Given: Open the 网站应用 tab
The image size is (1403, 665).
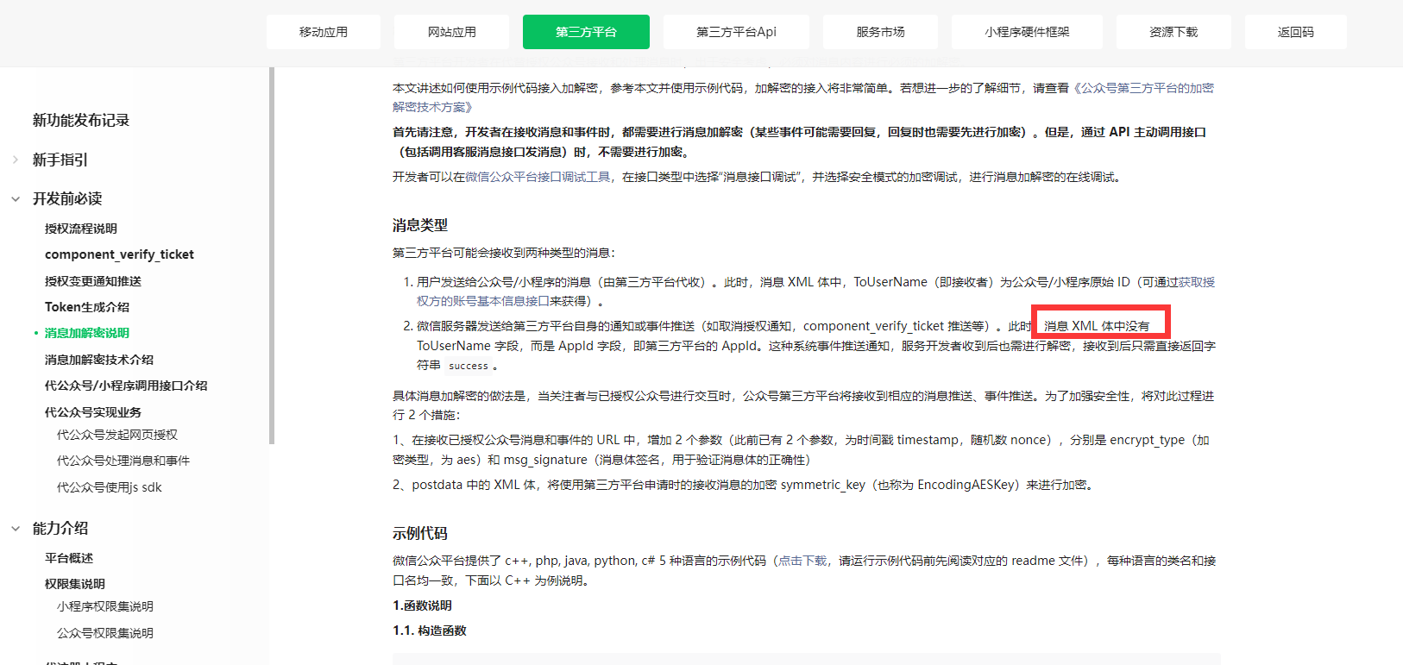Looking at the screenshot, I should pyautogui.click(x=451, y=32).
